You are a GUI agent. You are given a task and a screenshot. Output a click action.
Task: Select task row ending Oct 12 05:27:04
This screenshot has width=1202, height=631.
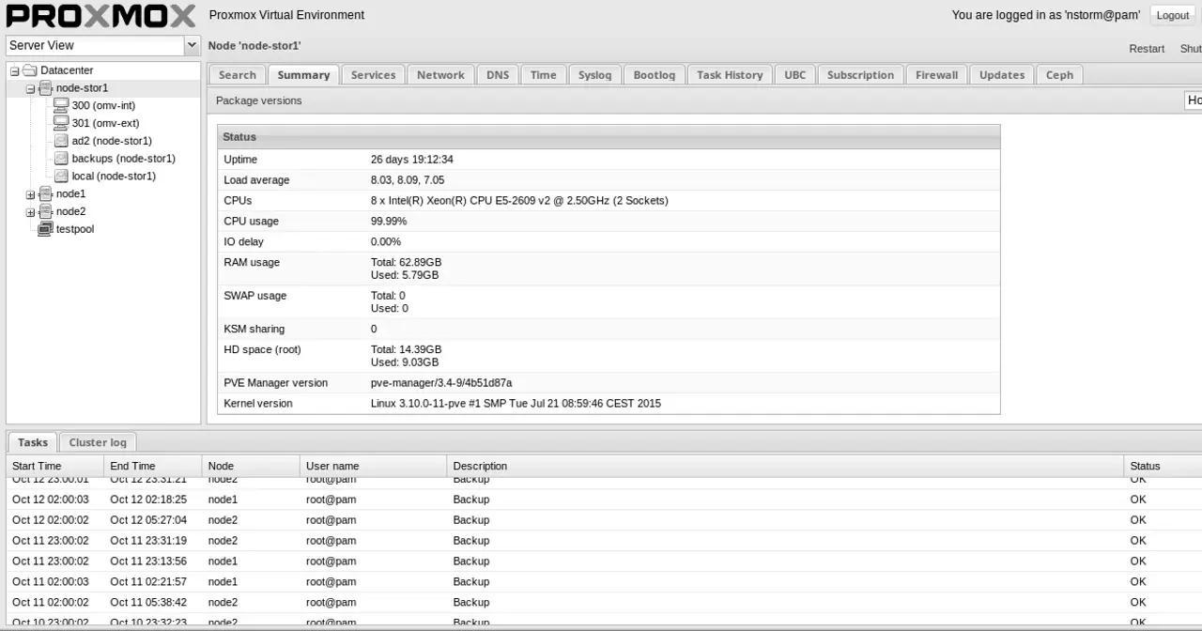pos(604,520)
